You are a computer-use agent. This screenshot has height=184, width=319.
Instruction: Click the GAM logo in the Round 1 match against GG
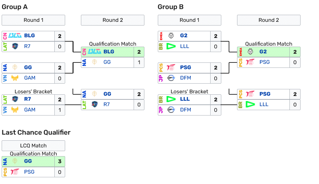[15, 78]
